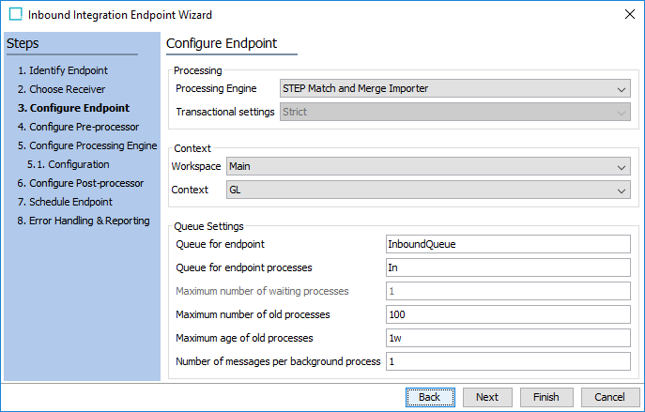The height and width of the screenshot is (412, 645).
Task: Select the Choose Receiver step
Action: 61,89
